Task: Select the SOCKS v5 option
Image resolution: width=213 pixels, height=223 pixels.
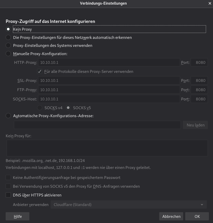Action: tap(68, 108)
